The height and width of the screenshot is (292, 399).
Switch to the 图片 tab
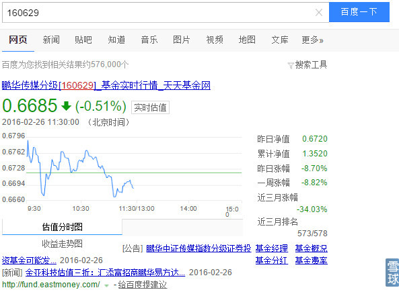coord(182,40)
